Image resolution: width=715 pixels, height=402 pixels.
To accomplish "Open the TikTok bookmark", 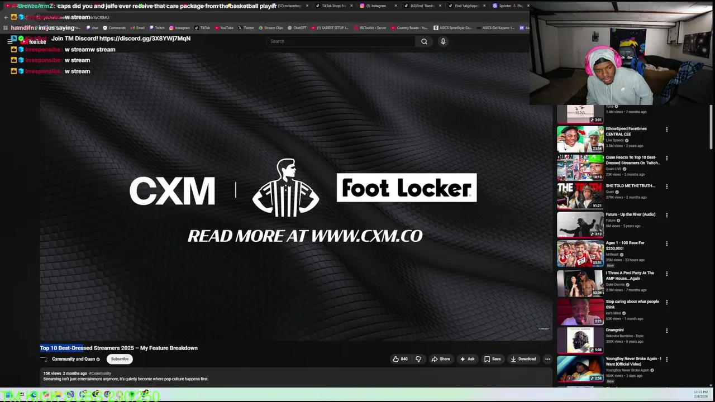I will point(202,28).
